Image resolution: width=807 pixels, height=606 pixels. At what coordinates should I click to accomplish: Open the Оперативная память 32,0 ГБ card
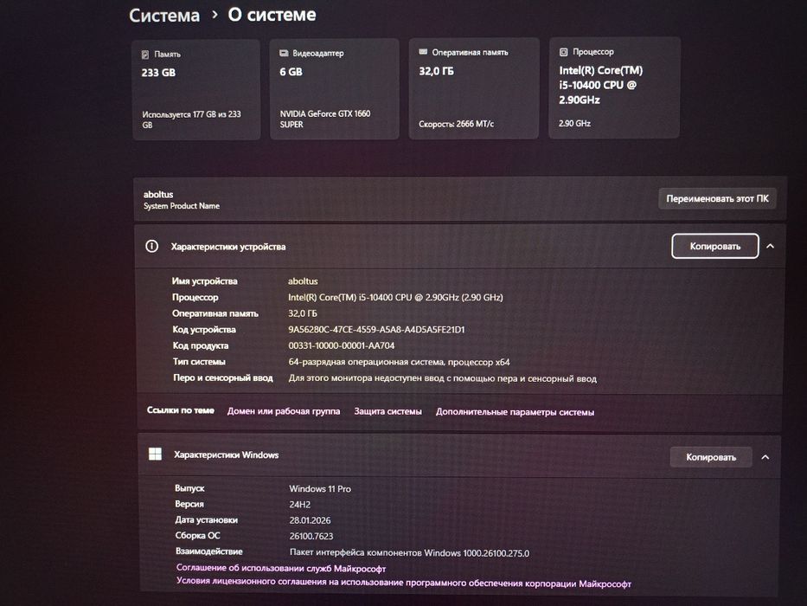[473, 88]
